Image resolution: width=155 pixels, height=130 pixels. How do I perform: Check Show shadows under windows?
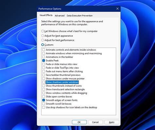click(43, 82)
